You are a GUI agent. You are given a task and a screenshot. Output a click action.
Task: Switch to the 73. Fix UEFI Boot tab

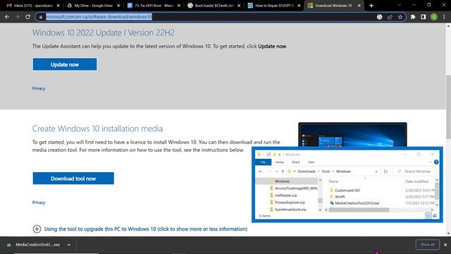pyautogui.click(x=154, y=6)
